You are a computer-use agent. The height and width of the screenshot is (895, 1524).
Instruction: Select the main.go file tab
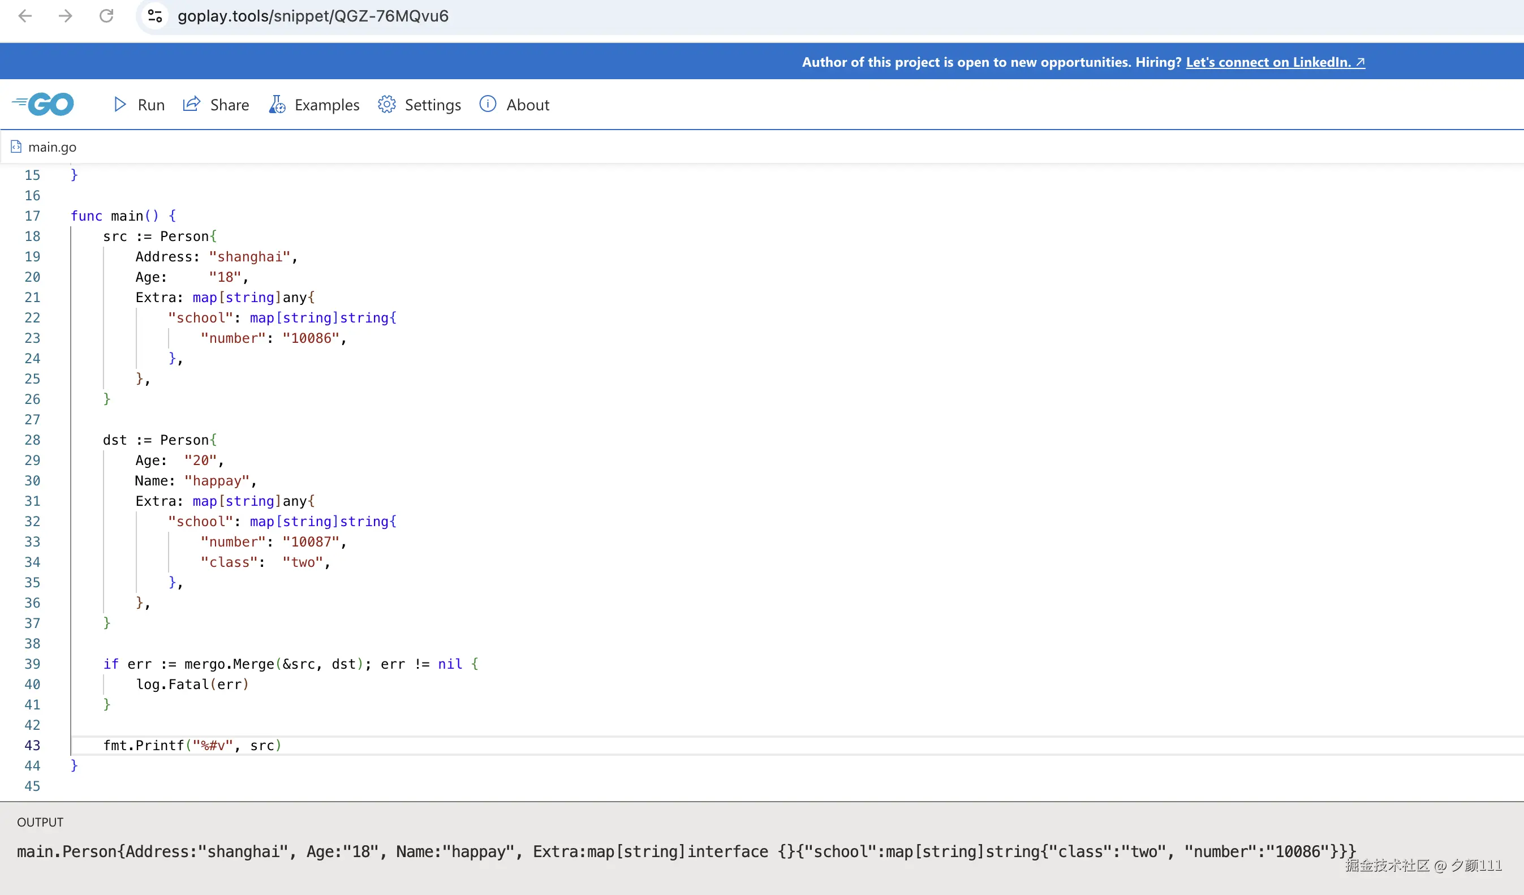(52, 147)
